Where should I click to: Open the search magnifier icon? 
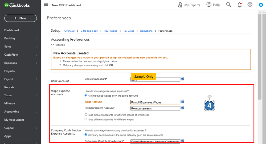(228, 5)
